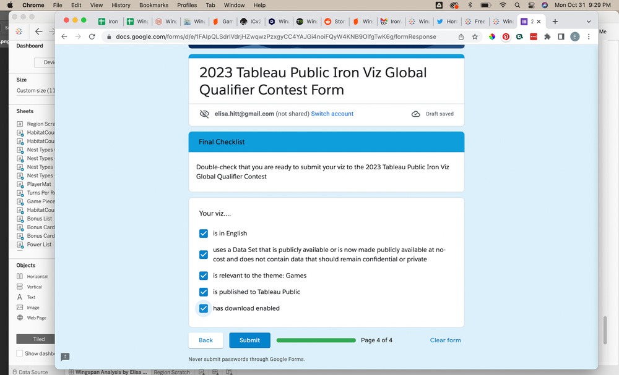The width and height of the screenshot is (619, 375).
Task: Open Chrome three-dot menu
Action: pos(589,36)
